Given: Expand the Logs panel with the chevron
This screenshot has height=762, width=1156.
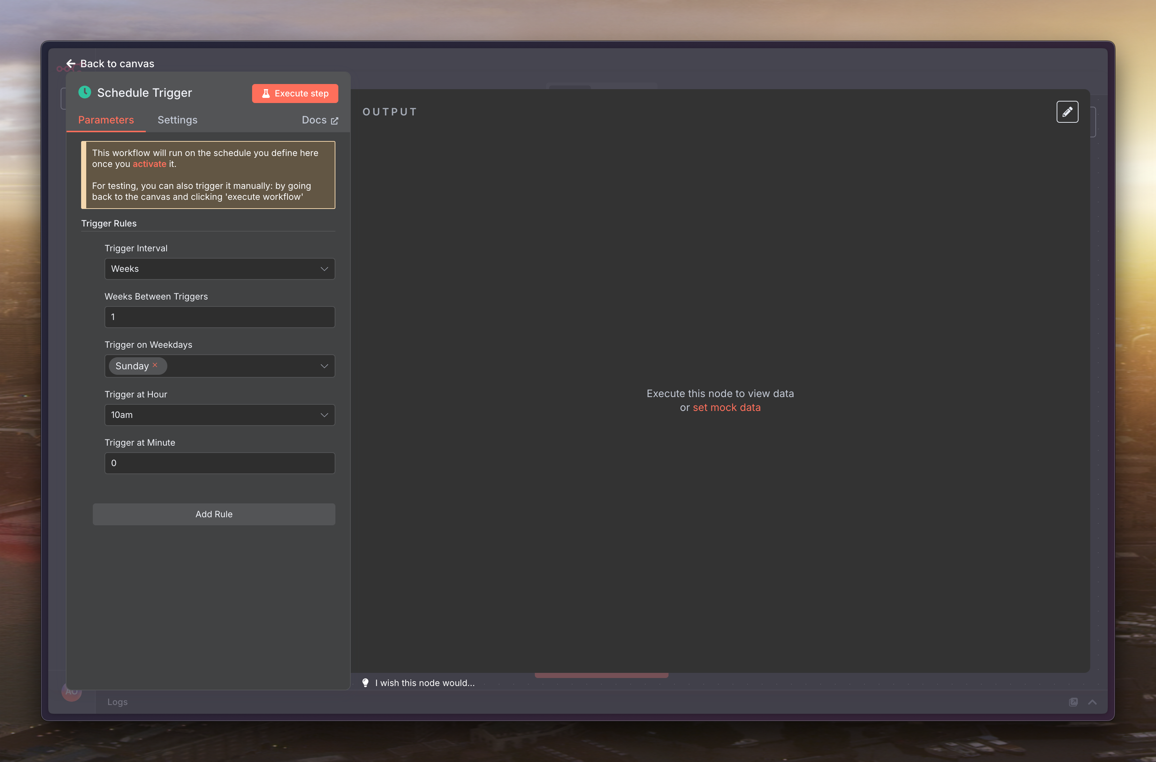Looking at the screenshot, I should pos(1092,702).
